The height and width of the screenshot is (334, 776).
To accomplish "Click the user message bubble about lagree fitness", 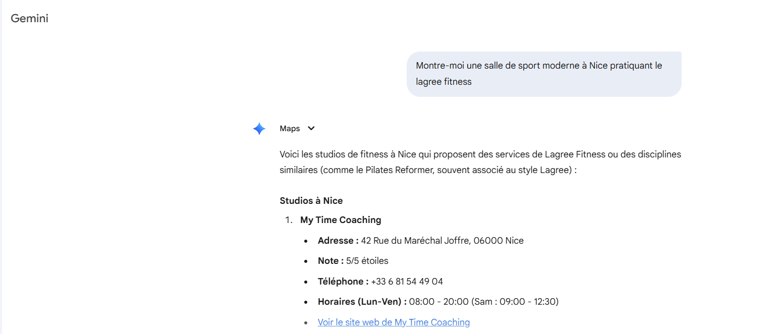I will click(x=544, y=73).
